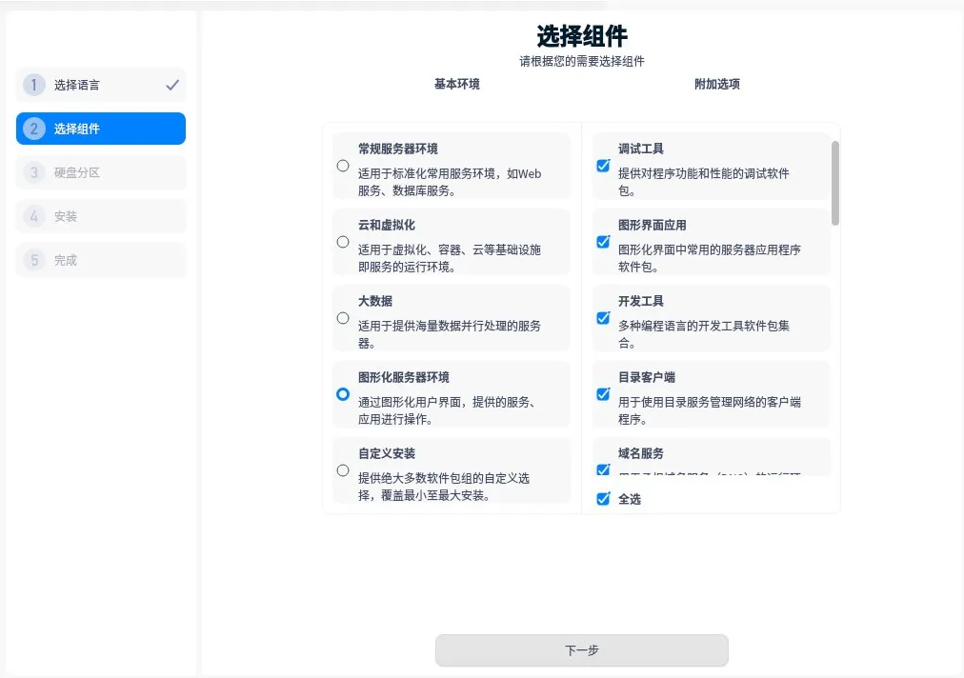Click number 3 circle icon in sidebar
Viewport: 964px width, 678px height.
(33, 172)
